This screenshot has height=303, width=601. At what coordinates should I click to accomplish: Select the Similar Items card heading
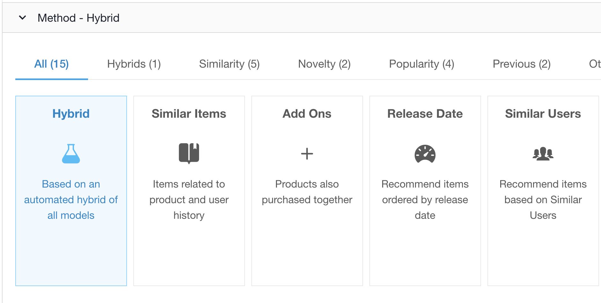[x=189, y=114]
